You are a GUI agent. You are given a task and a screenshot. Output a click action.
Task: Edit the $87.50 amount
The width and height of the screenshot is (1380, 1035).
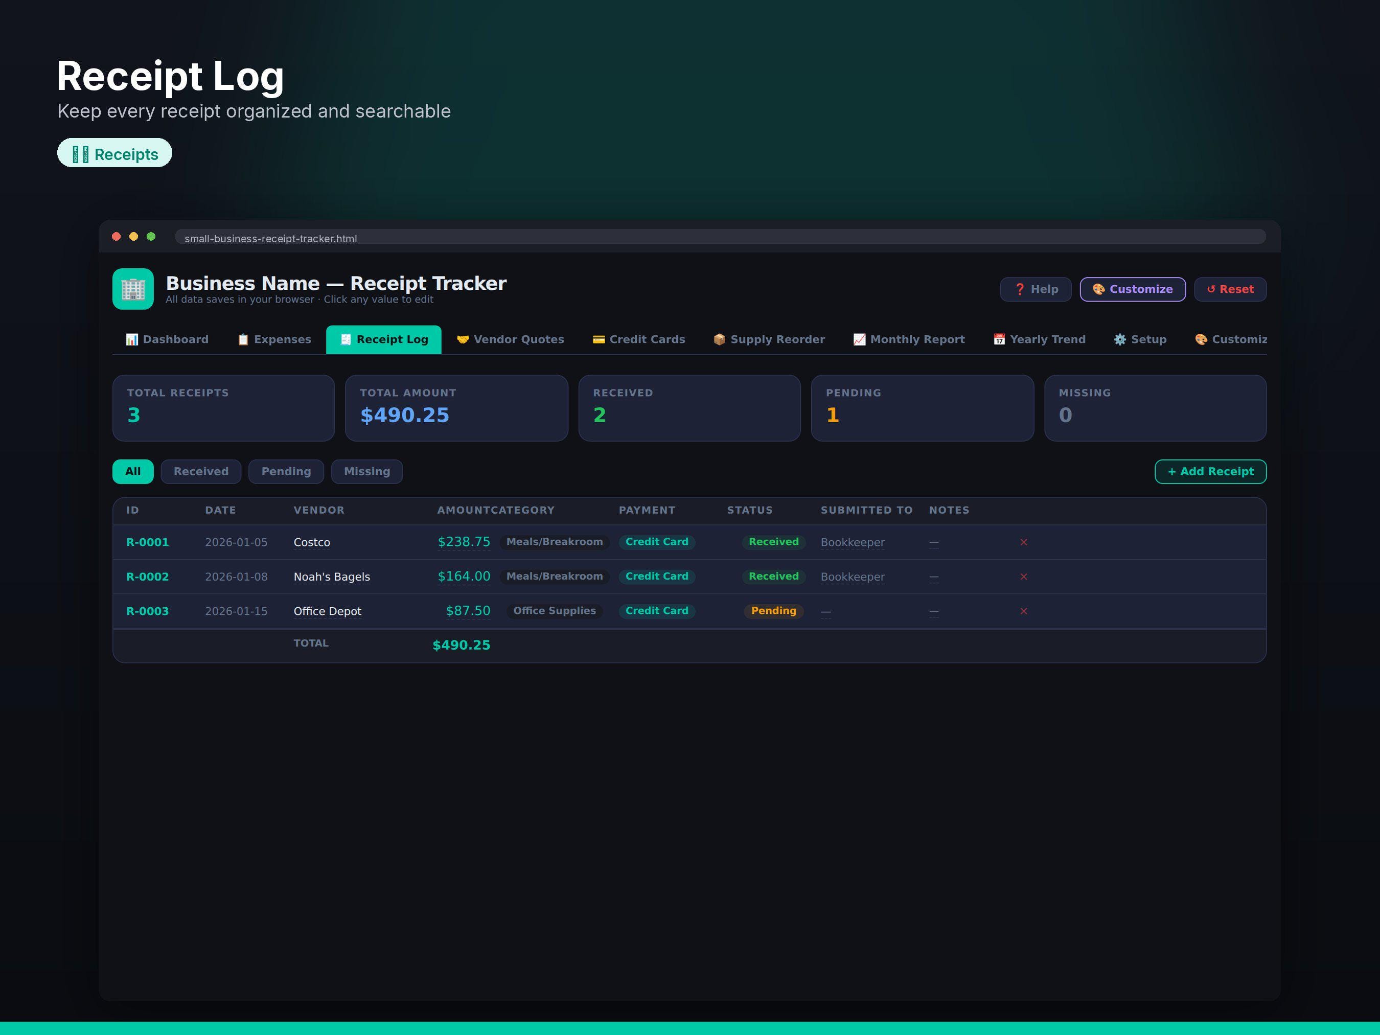(468, 611)
